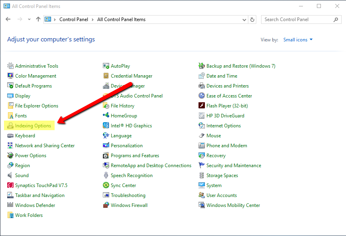Click the Region globe icon
Viewport: 346px width, 236px height.
click(10, 165)
